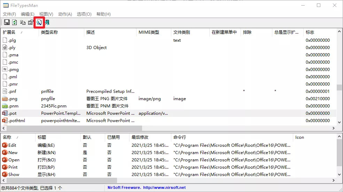343x192 pixels.
Task: Click the upper list scroll-down arrow
Action: 339,122
